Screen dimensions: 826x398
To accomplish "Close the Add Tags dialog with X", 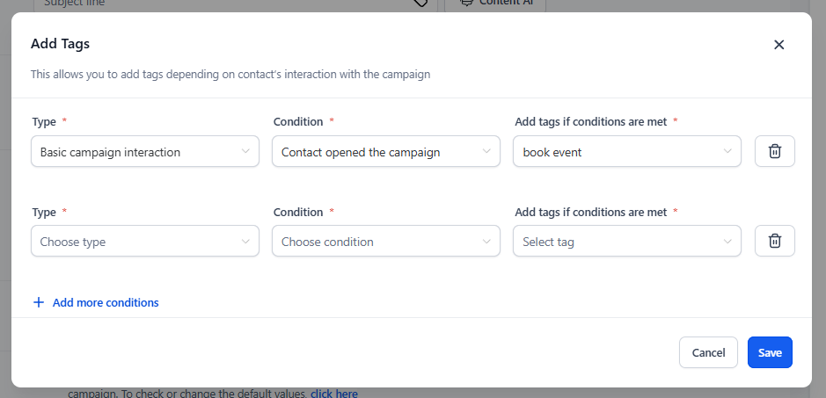I will pos(779,45).
